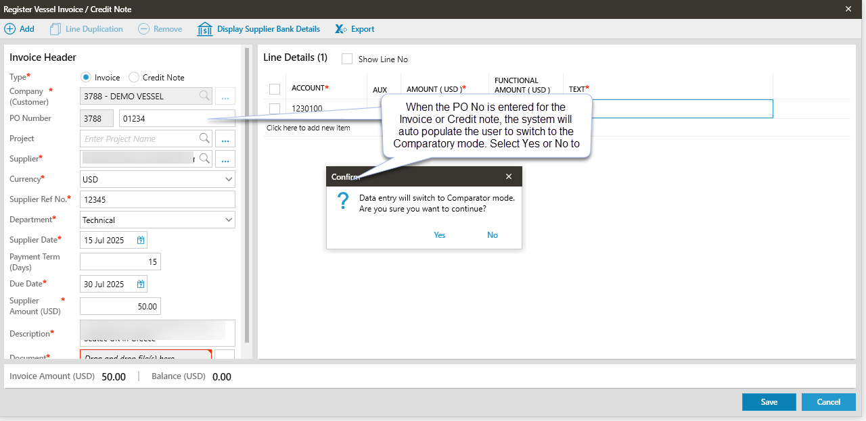Select the Invoice radio button

tap(86, 77)
